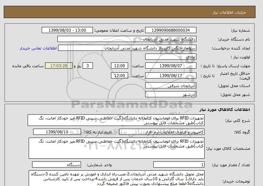
Task: Click the remaining time countdown 17:03:28
Action: click(x=59, y=66)
